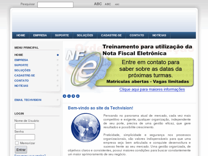This screenshot has width=208, height=156.
Task: Select the largest ABC font size
Action: click(98, 4)
